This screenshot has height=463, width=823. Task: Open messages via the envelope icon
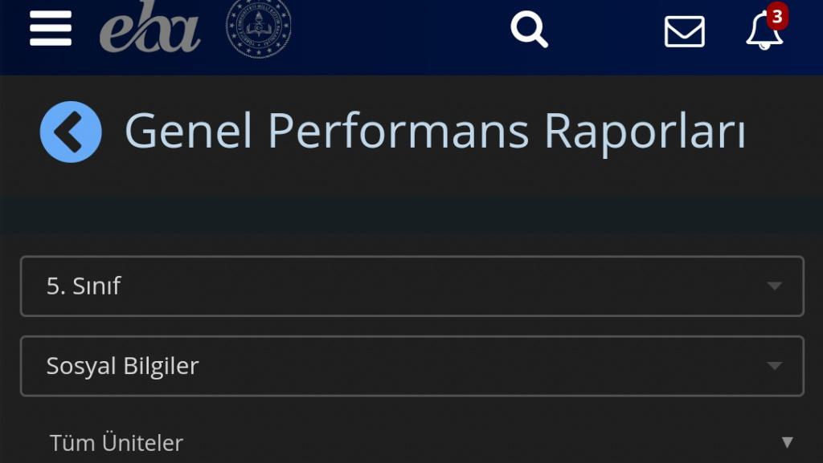point(685,31)
